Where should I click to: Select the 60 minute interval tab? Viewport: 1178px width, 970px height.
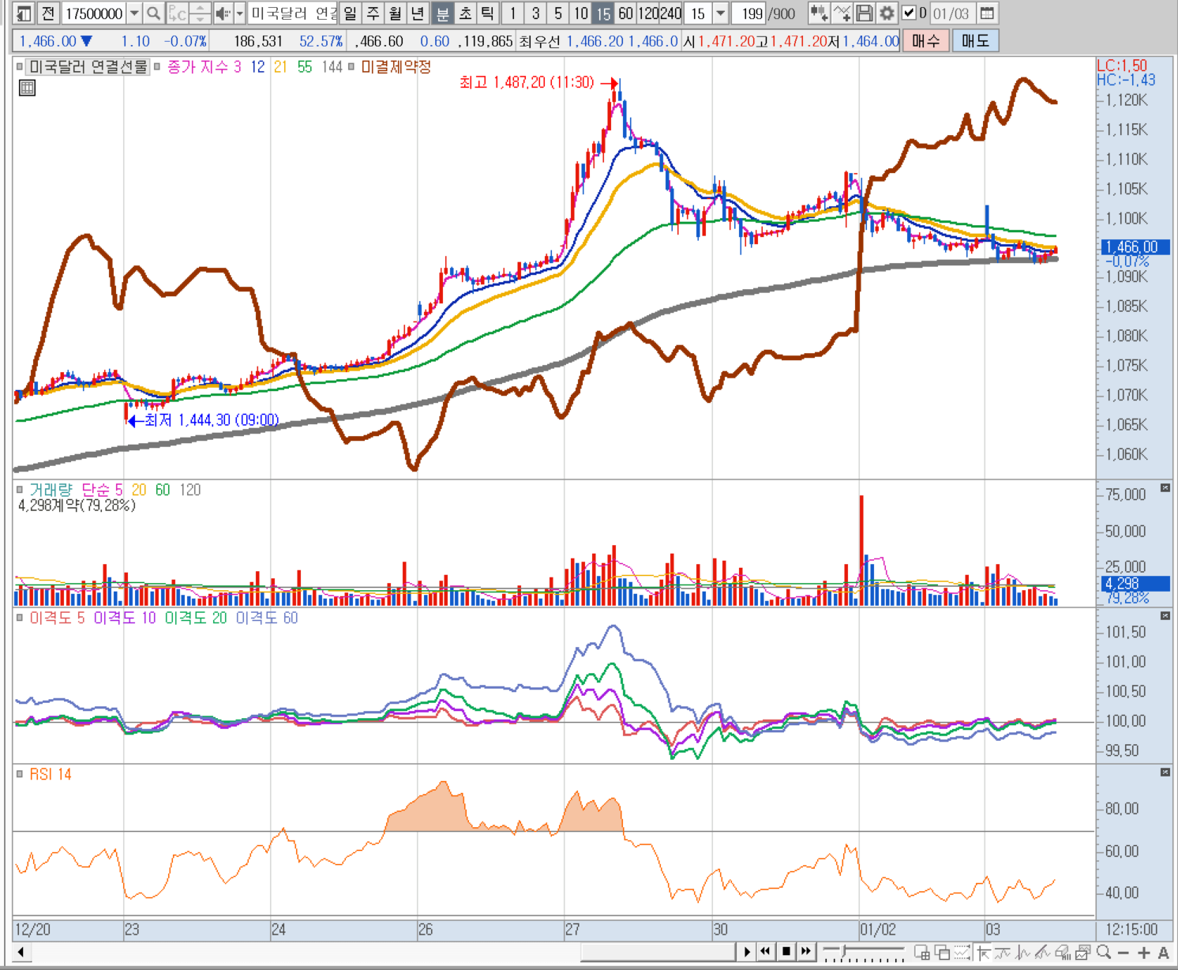[x=625, y=13]
